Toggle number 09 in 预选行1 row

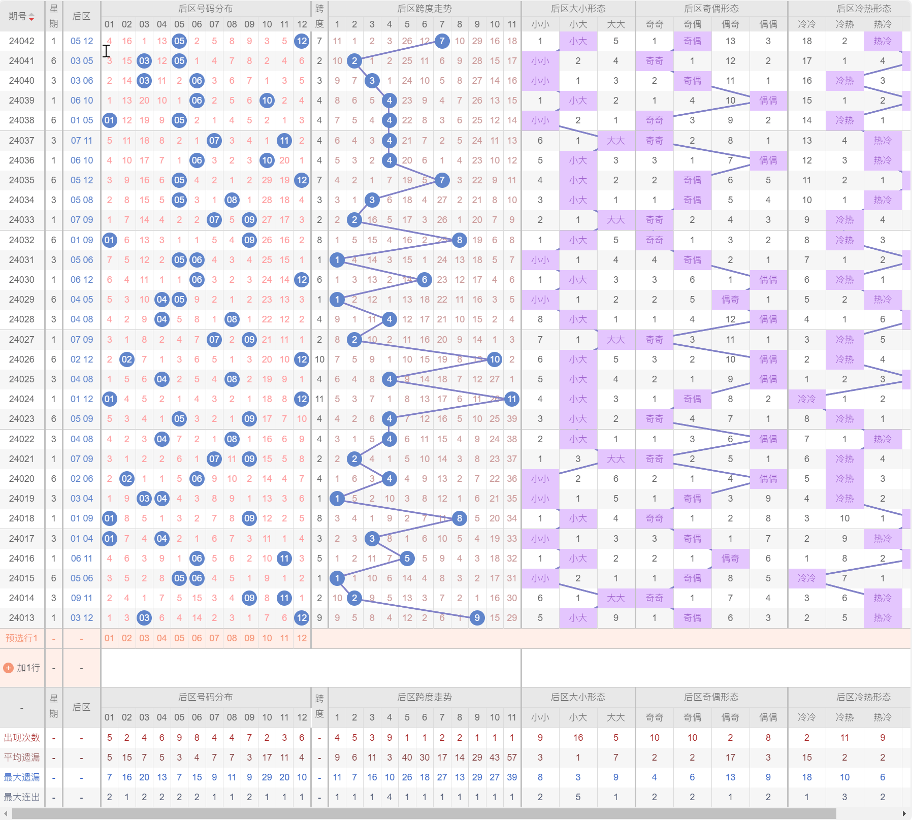pos(249,638)
